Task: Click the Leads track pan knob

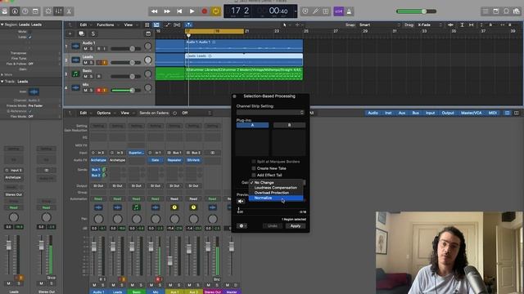Action: pos(147,60)
